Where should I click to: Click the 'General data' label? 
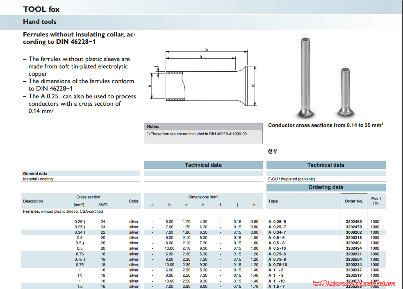[35, 174]
